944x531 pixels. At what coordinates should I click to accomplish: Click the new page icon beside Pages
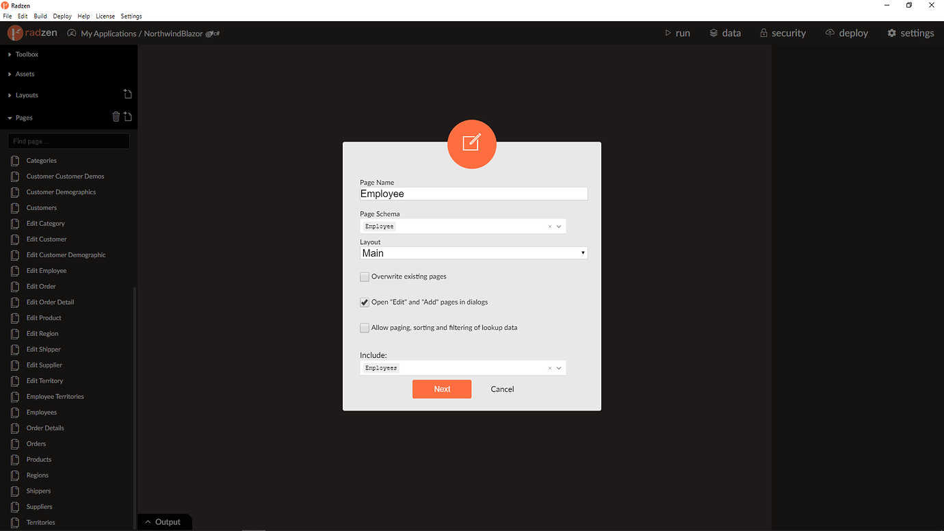[128, 117]
